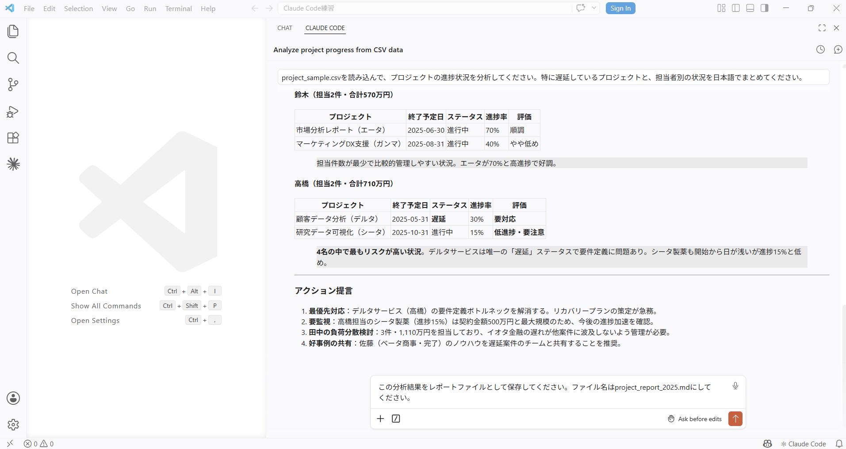This screenshot has height=449, width=846.
Task: Click the microphone voice input icon
Action: click(735, 386)
